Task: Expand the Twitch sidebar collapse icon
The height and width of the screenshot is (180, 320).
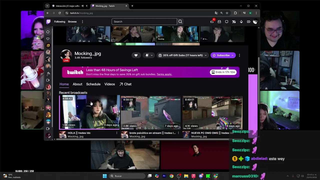Action: tap(48, 32)
